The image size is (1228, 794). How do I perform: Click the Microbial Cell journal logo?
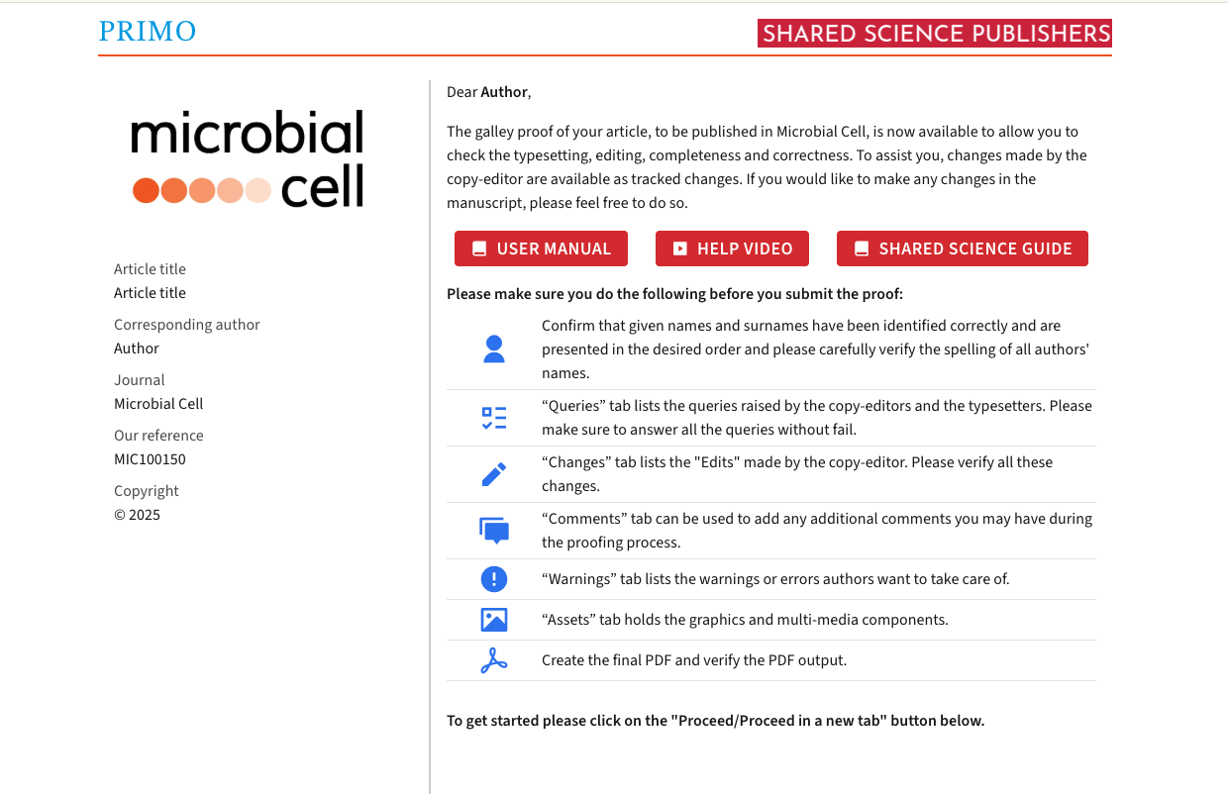(248, 158)
